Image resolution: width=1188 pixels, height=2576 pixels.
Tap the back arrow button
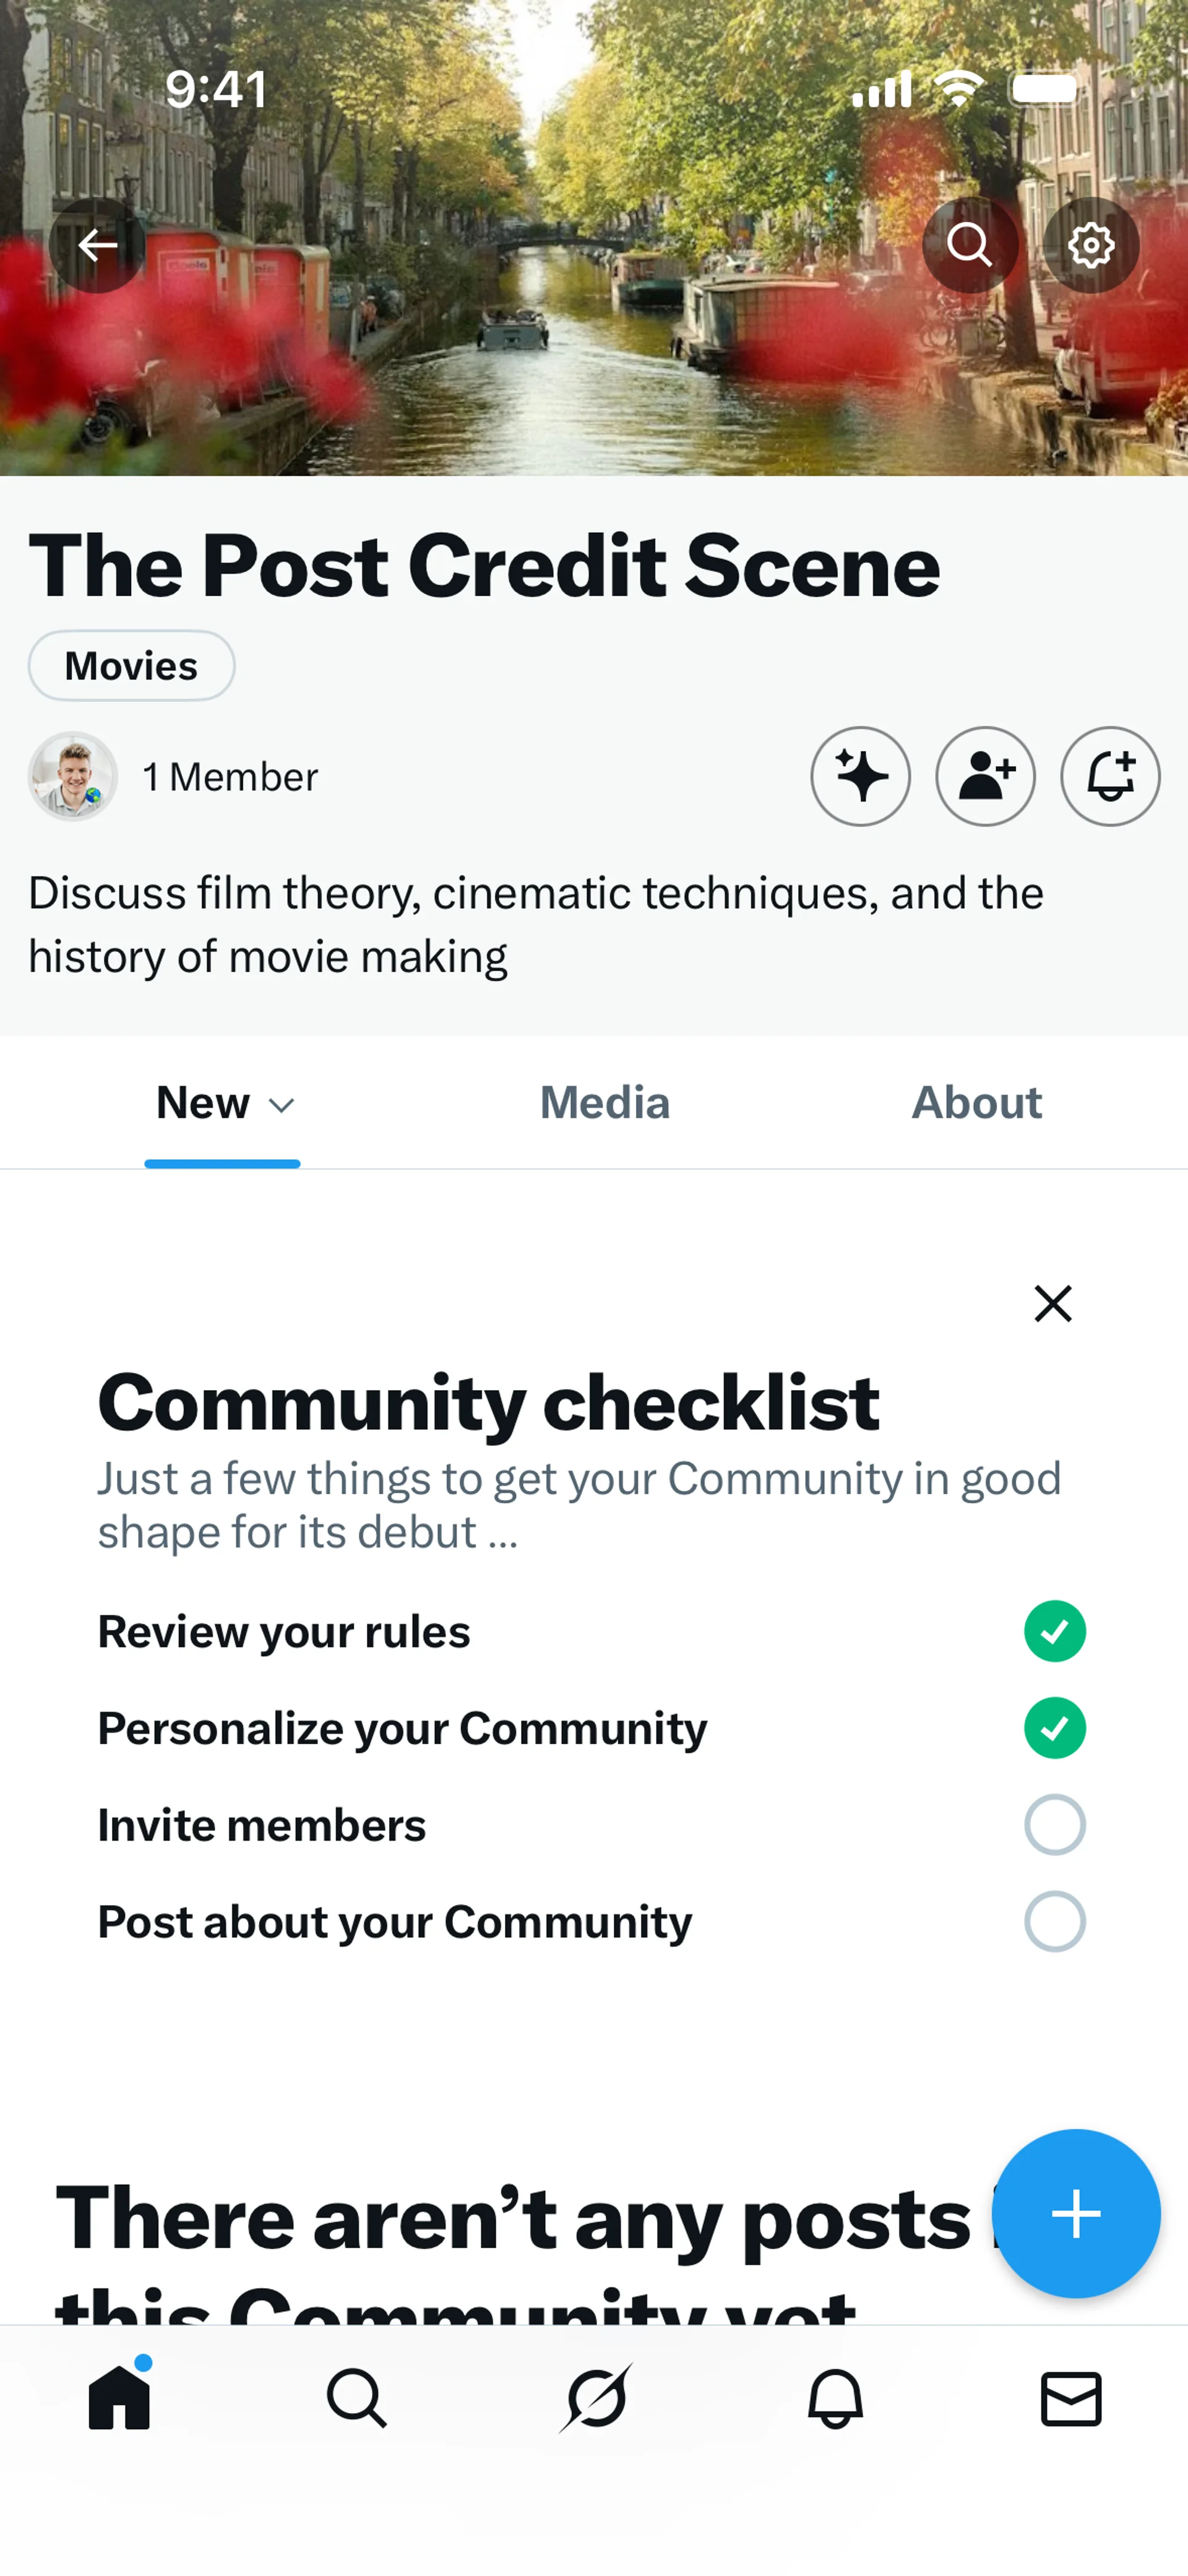(97, 245)
